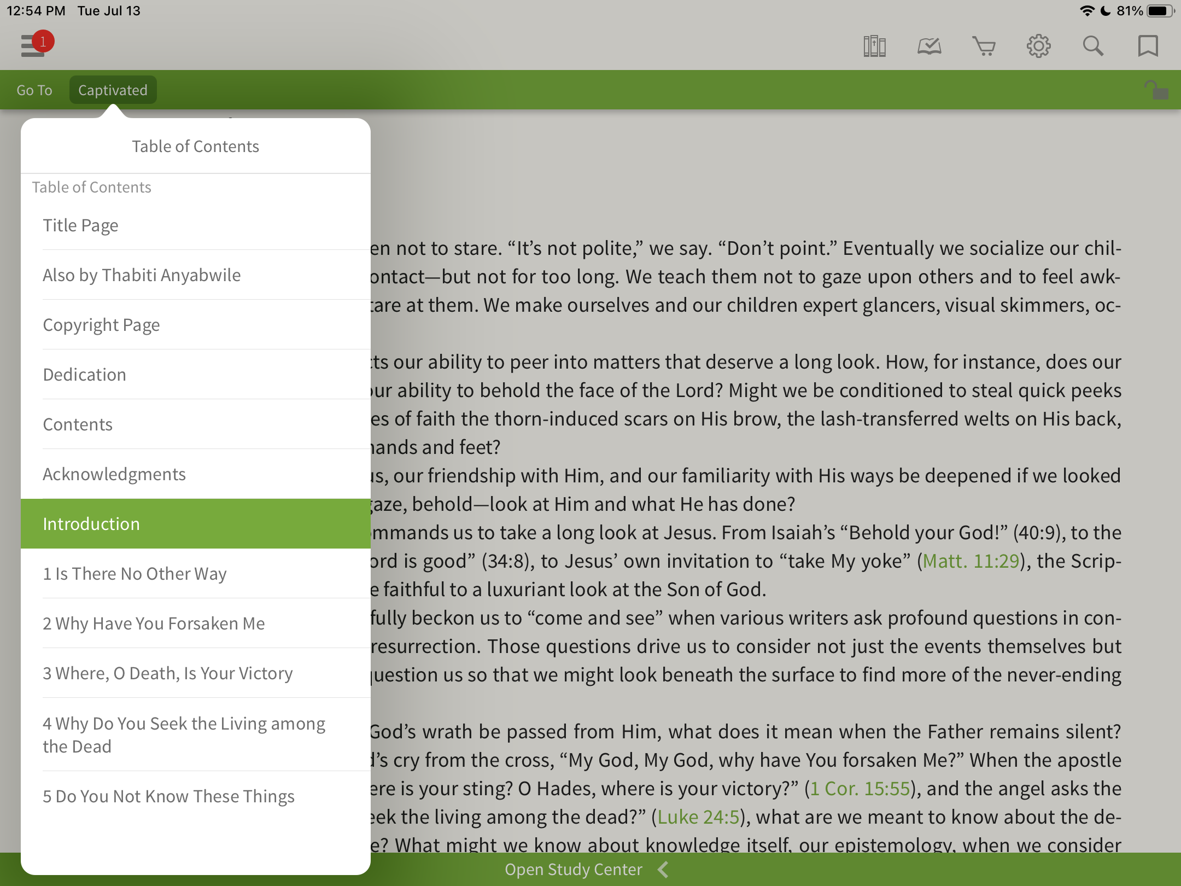
Task: Tap the bookmark ribbon icon
Action: pyautogui.click(x=1148, y=46)
